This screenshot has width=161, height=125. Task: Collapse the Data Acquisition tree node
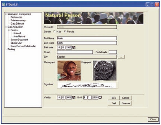[x=6, y=27]
